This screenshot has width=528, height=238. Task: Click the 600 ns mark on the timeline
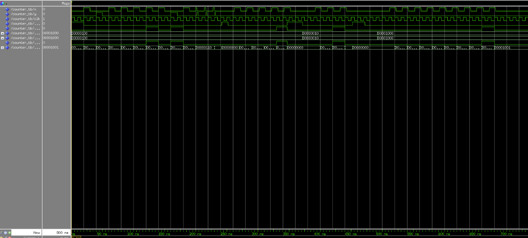(x=444, y=234)
